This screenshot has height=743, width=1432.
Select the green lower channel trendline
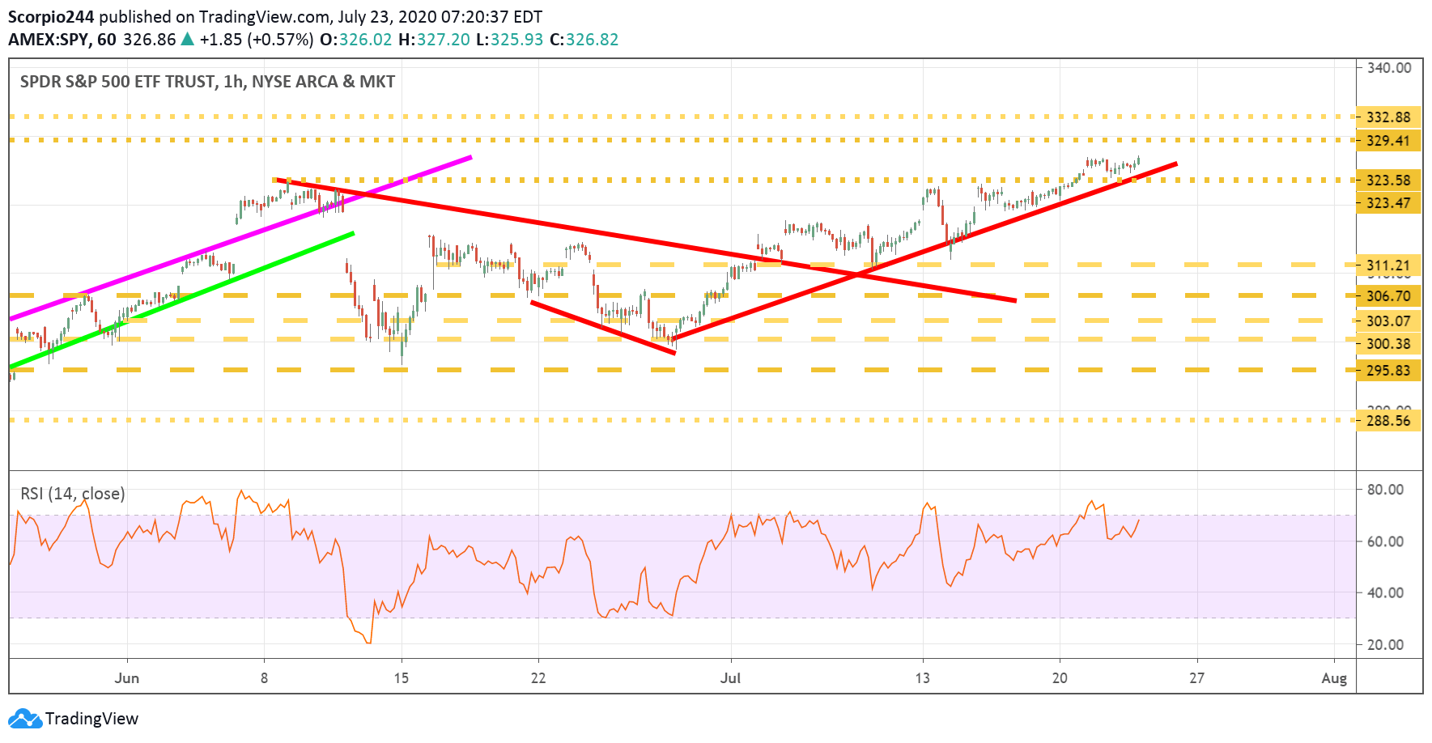(182, 300)
